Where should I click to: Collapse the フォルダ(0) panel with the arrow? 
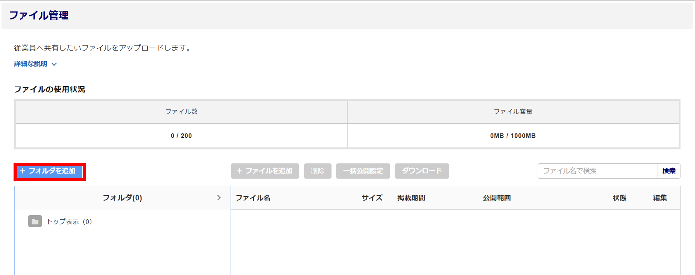[219, 198]
